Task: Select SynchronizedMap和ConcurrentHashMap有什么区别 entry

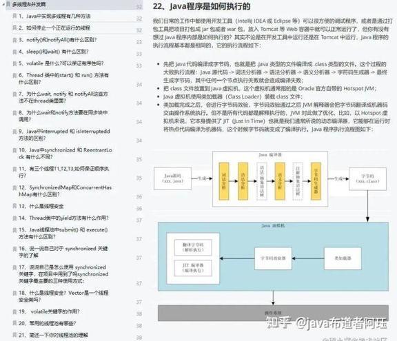Action: click(65, 191)
